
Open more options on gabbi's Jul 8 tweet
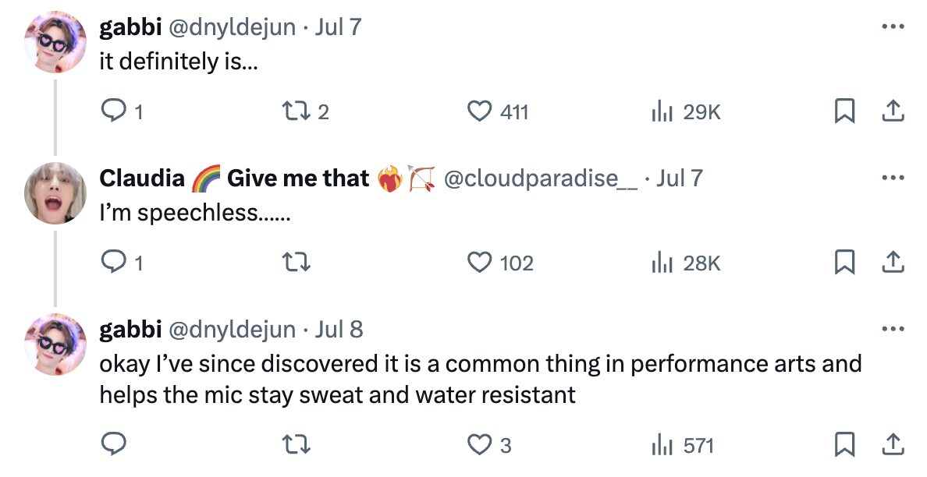(x=892, y=330)
